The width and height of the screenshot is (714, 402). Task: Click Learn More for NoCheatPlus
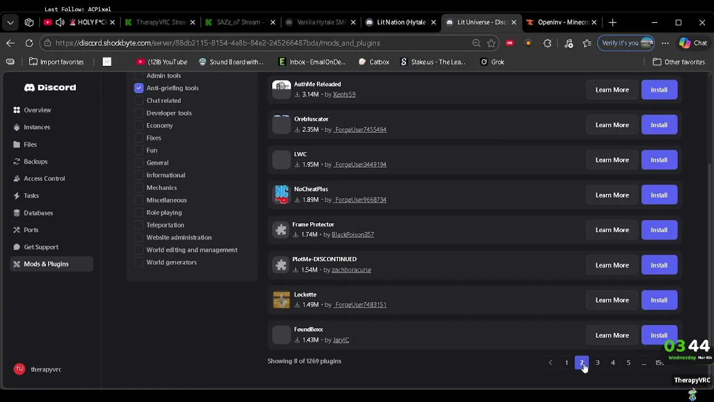(x=612, y=195)
